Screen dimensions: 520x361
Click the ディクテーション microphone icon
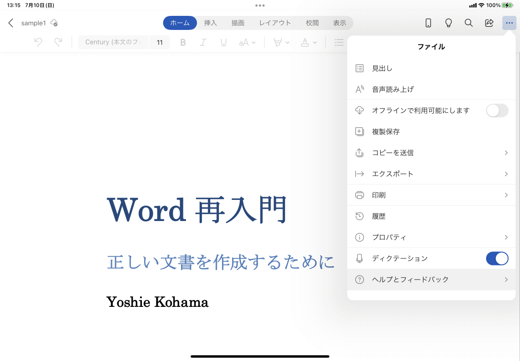[360, 258]
